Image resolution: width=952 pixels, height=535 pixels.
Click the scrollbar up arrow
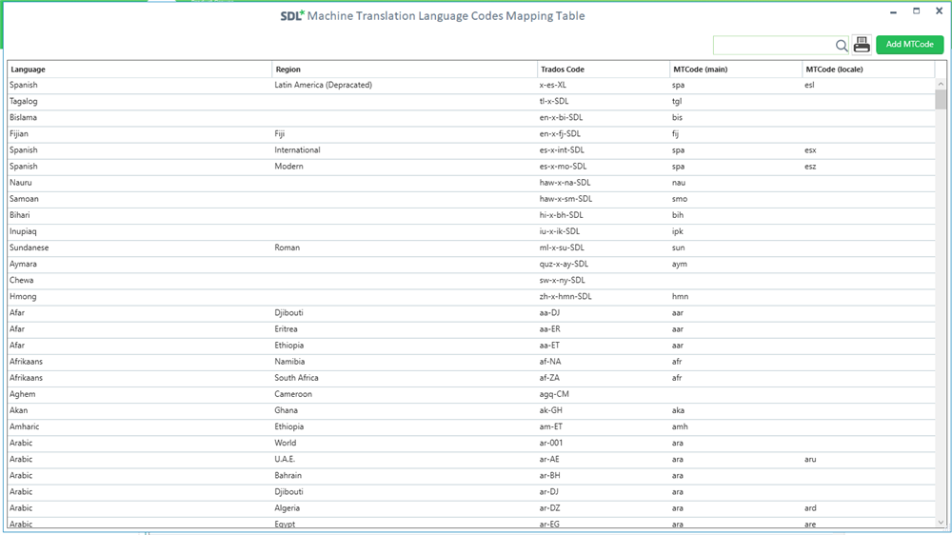click(x=941, y=84)
